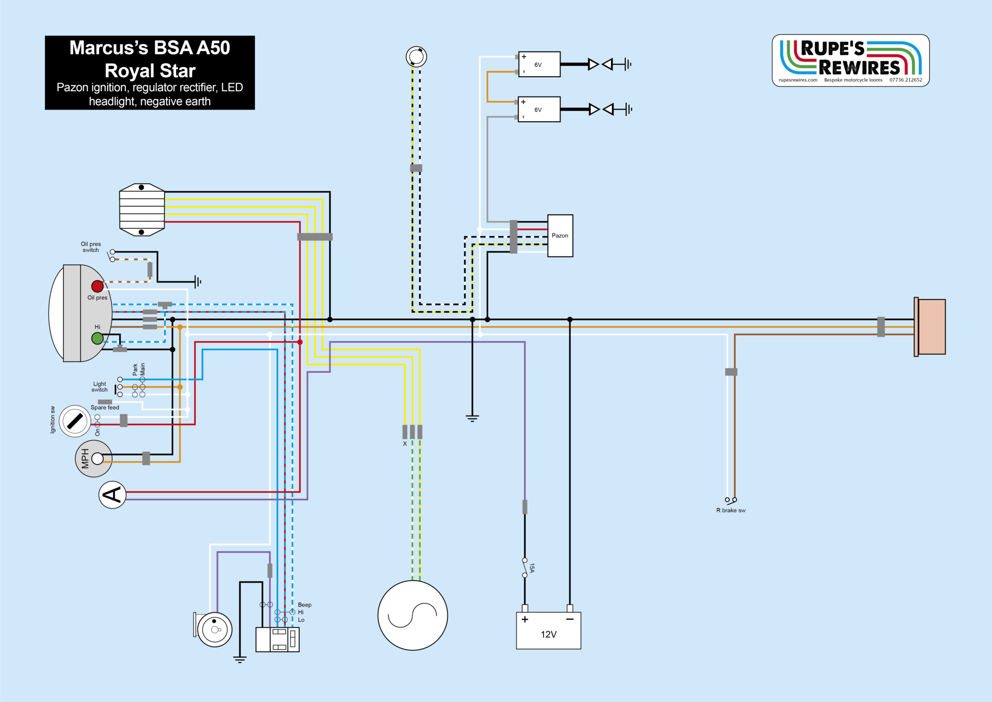The image size is (992, 702).
Task: Click the Marcus's BSA A50 title box
Action: 150,73
